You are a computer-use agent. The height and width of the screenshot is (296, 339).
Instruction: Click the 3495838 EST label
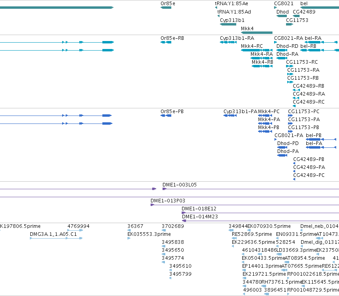coord(173,242)
